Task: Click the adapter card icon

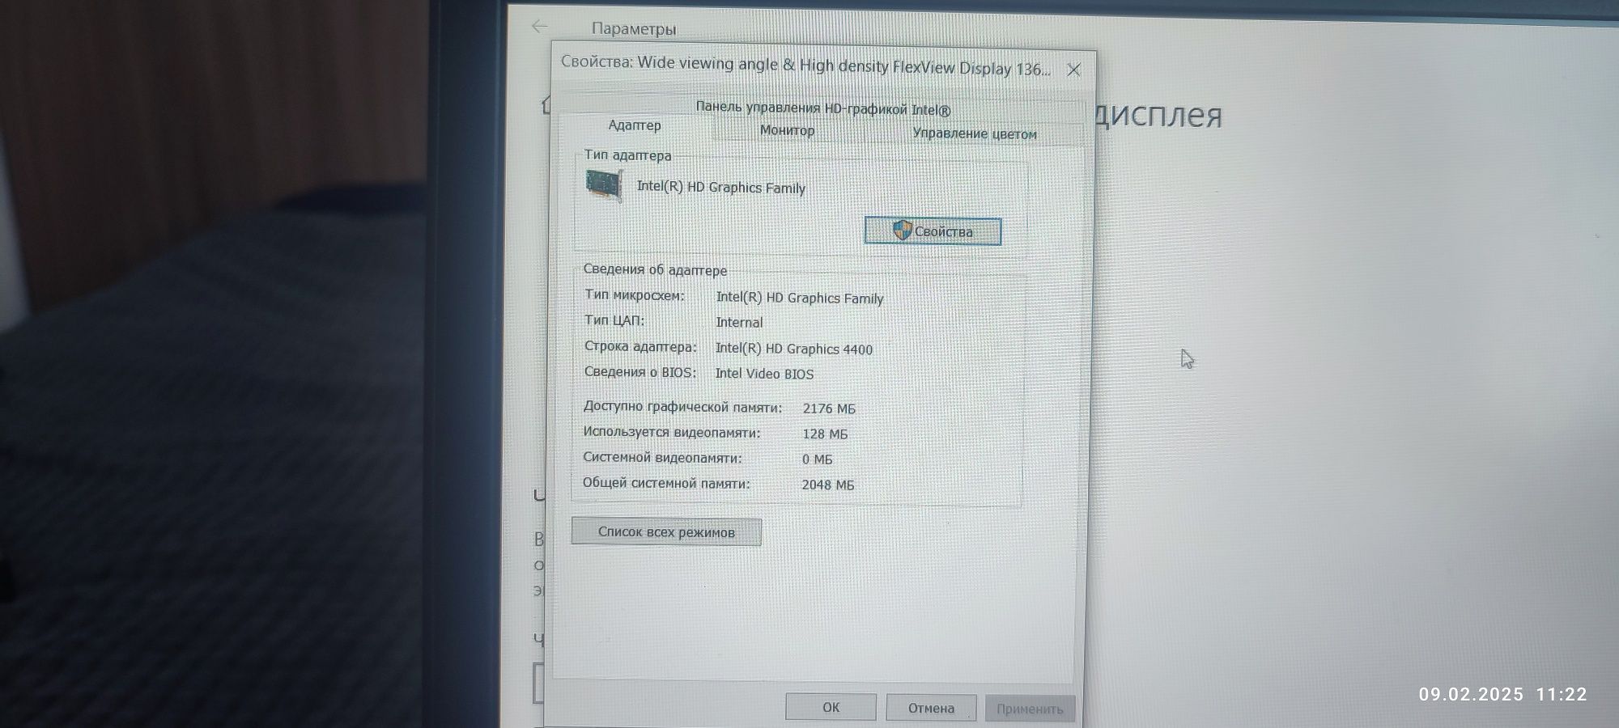Action: point(604,185)
